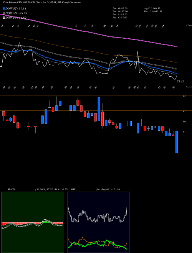Click the blue DOW ST legend swatch

(4, 8)
